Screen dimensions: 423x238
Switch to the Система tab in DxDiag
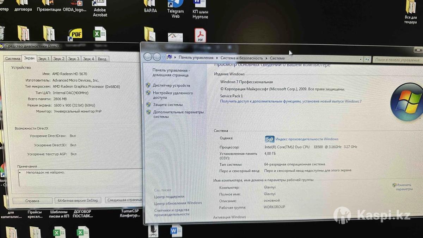tap(13, 59)
